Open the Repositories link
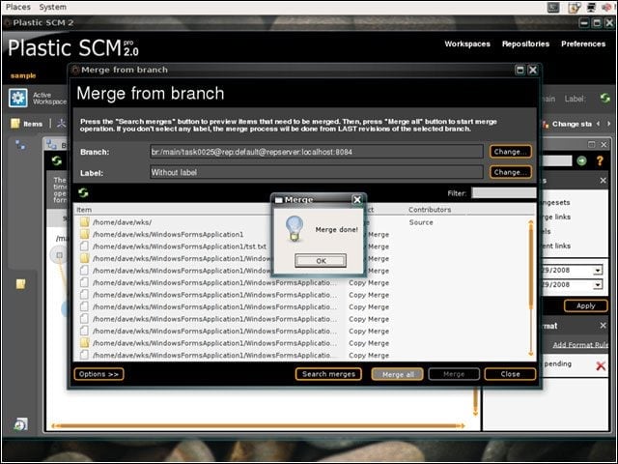This screenshot has width=618, height=464. [x=525, y=43]
